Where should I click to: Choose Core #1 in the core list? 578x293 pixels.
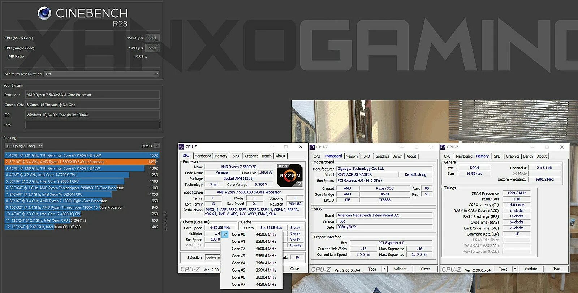(251, 241)
